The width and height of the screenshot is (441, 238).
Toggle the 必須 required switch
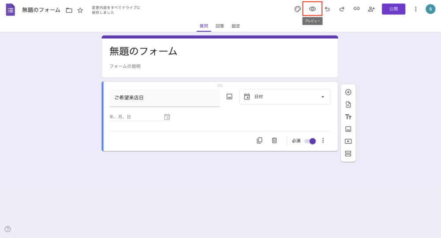[x=310, y=141]
